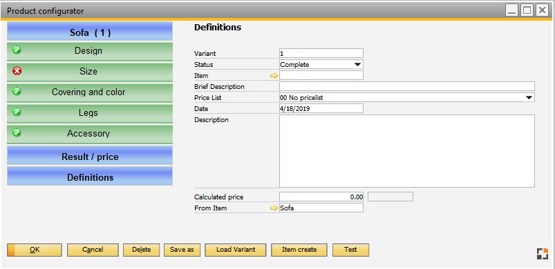Click inside the large Description text area
Screen dimensions: 555x269
click(x=407, y=151)
